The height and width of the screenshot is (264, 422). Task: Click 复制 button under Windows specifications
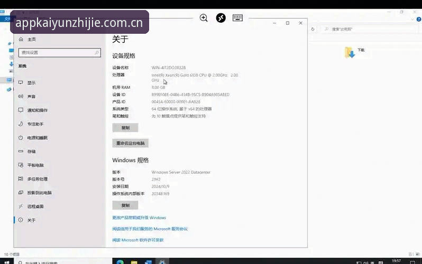125,205
